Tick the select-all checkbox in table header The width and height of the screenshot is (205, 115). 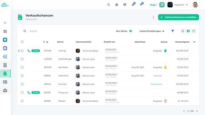coord(22,42)
